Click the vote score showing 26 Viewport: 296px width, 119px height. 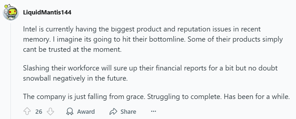pyautogui.click(x=39, y=112)
